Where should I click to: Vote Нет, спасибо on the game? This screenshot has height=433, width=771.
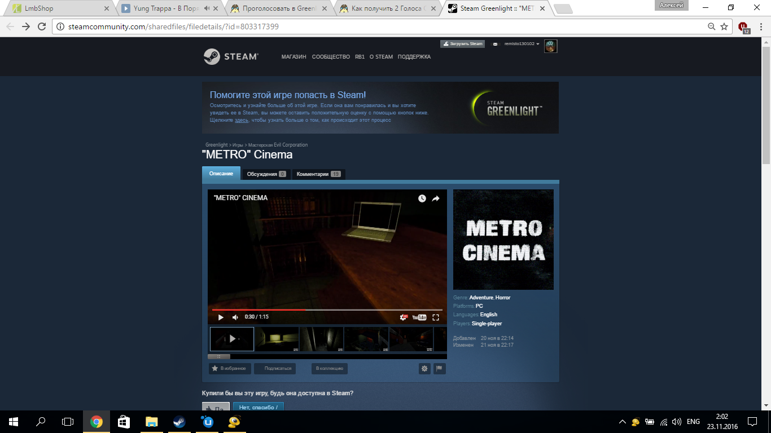(x=259, y=407)
